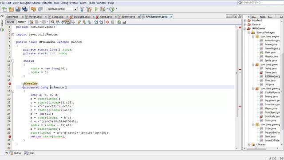Collapse the static block fold on line 10
This screenshot has height=160, width=284.
13,61
